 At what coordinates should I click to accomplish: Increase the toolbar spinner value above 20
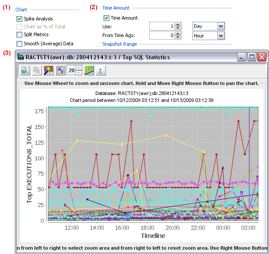click(78, 68)
